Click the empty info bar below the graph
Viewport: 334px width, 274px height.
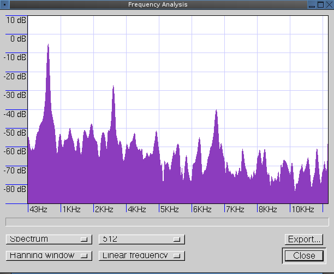point(167,221)
